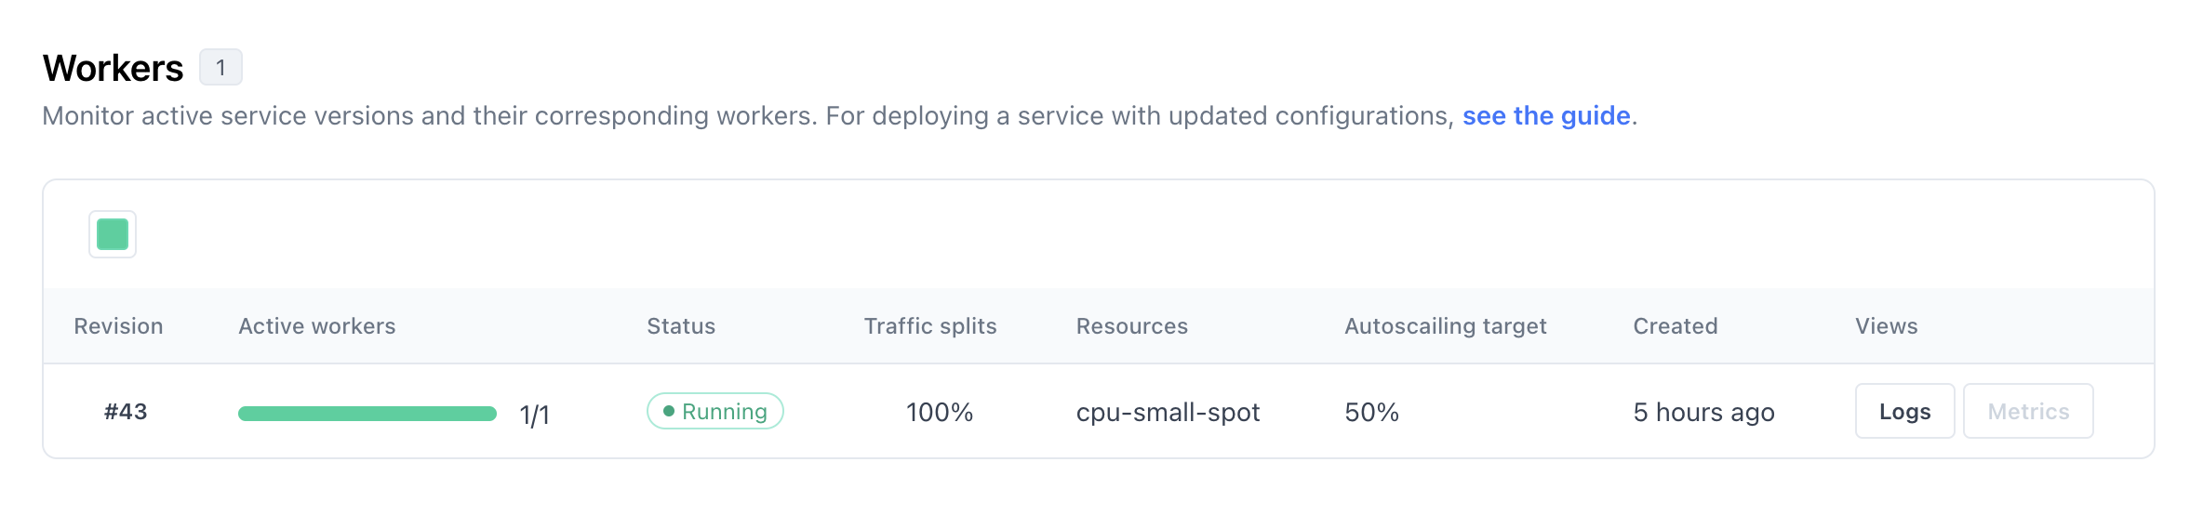Open Metrics for revision #43

pos(2027,412)
